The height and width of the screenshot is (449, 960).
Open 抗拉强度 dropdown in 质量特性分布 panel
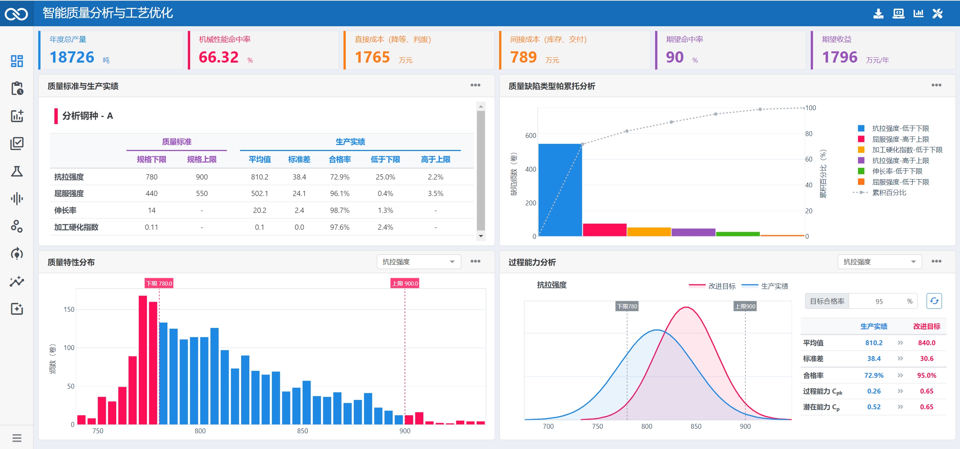point(418,262)
